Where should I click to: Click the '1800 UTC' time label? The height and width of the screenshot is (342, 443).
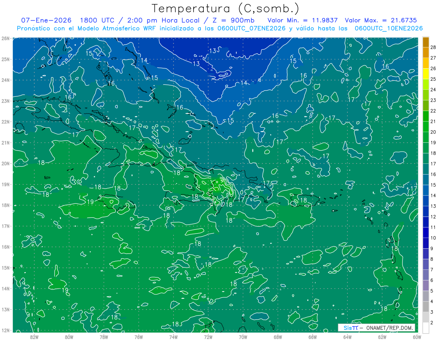(97, 20)
